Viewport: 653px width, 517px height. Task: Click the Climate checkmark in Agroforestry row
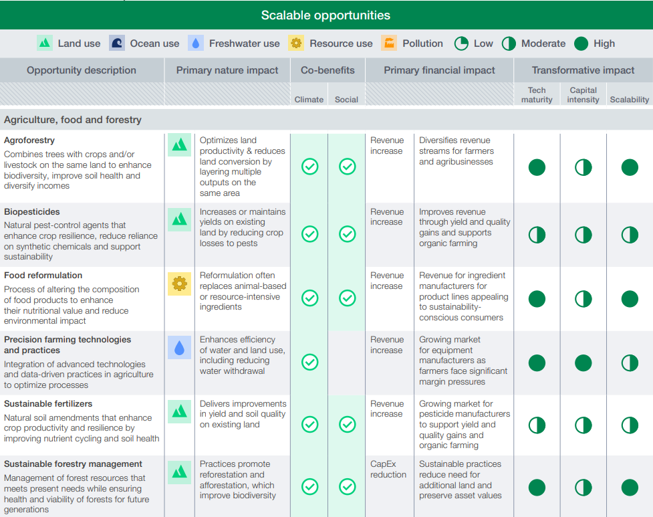(309, 167)
